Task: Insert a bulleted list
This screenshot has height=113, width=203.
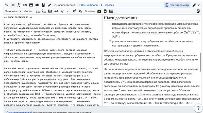Action: (x=38, y=11)
